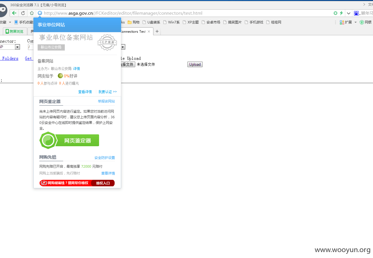Click the 72000 compensation amount text

tap(86, 166)
